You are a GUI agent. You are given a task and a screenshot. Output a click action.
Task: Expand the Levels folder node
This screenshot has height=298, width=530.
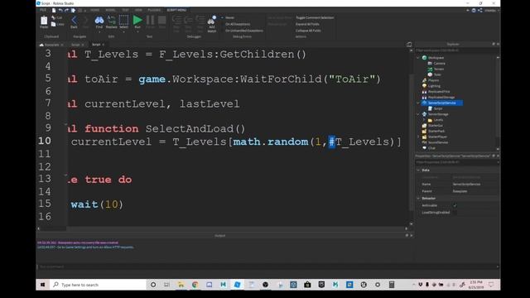pos(424,120)
